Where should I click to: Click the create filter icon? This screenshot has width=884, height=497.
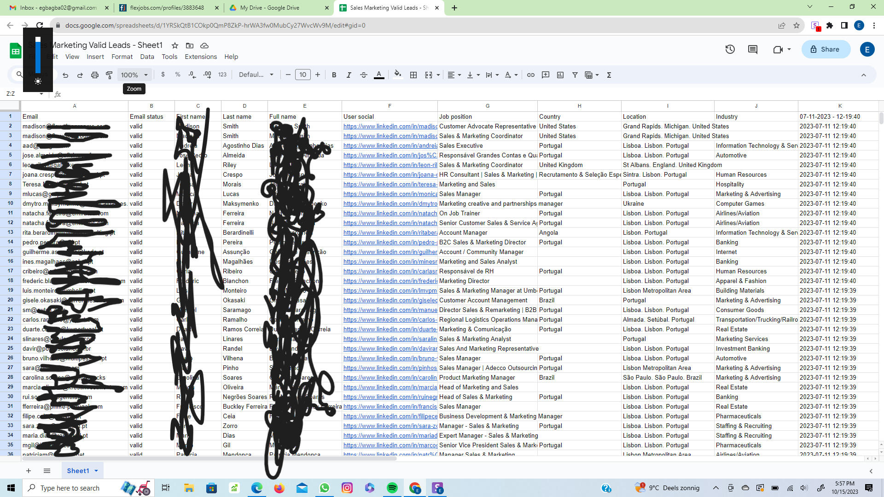[x=575, y=75]
